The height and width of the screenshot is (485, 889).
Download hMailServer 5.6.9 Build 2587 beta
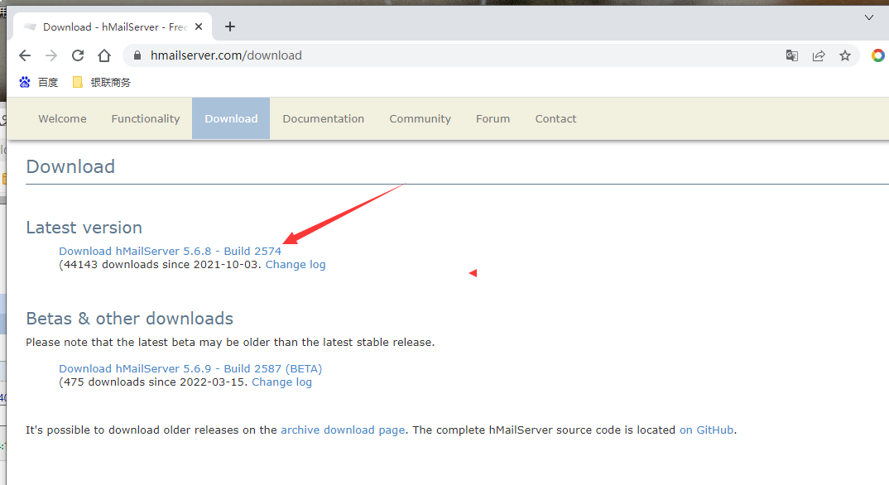click(190, 368)
